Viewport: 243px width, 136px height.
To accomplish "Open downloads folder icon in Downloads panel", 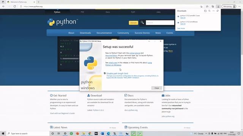I will [205, 11].
